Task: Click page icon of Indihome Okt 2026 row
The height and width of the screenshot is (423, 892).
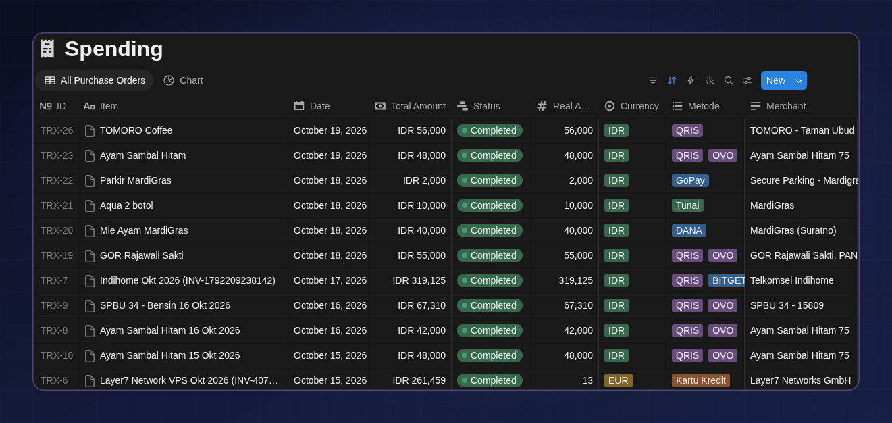Action: [90, 281]
